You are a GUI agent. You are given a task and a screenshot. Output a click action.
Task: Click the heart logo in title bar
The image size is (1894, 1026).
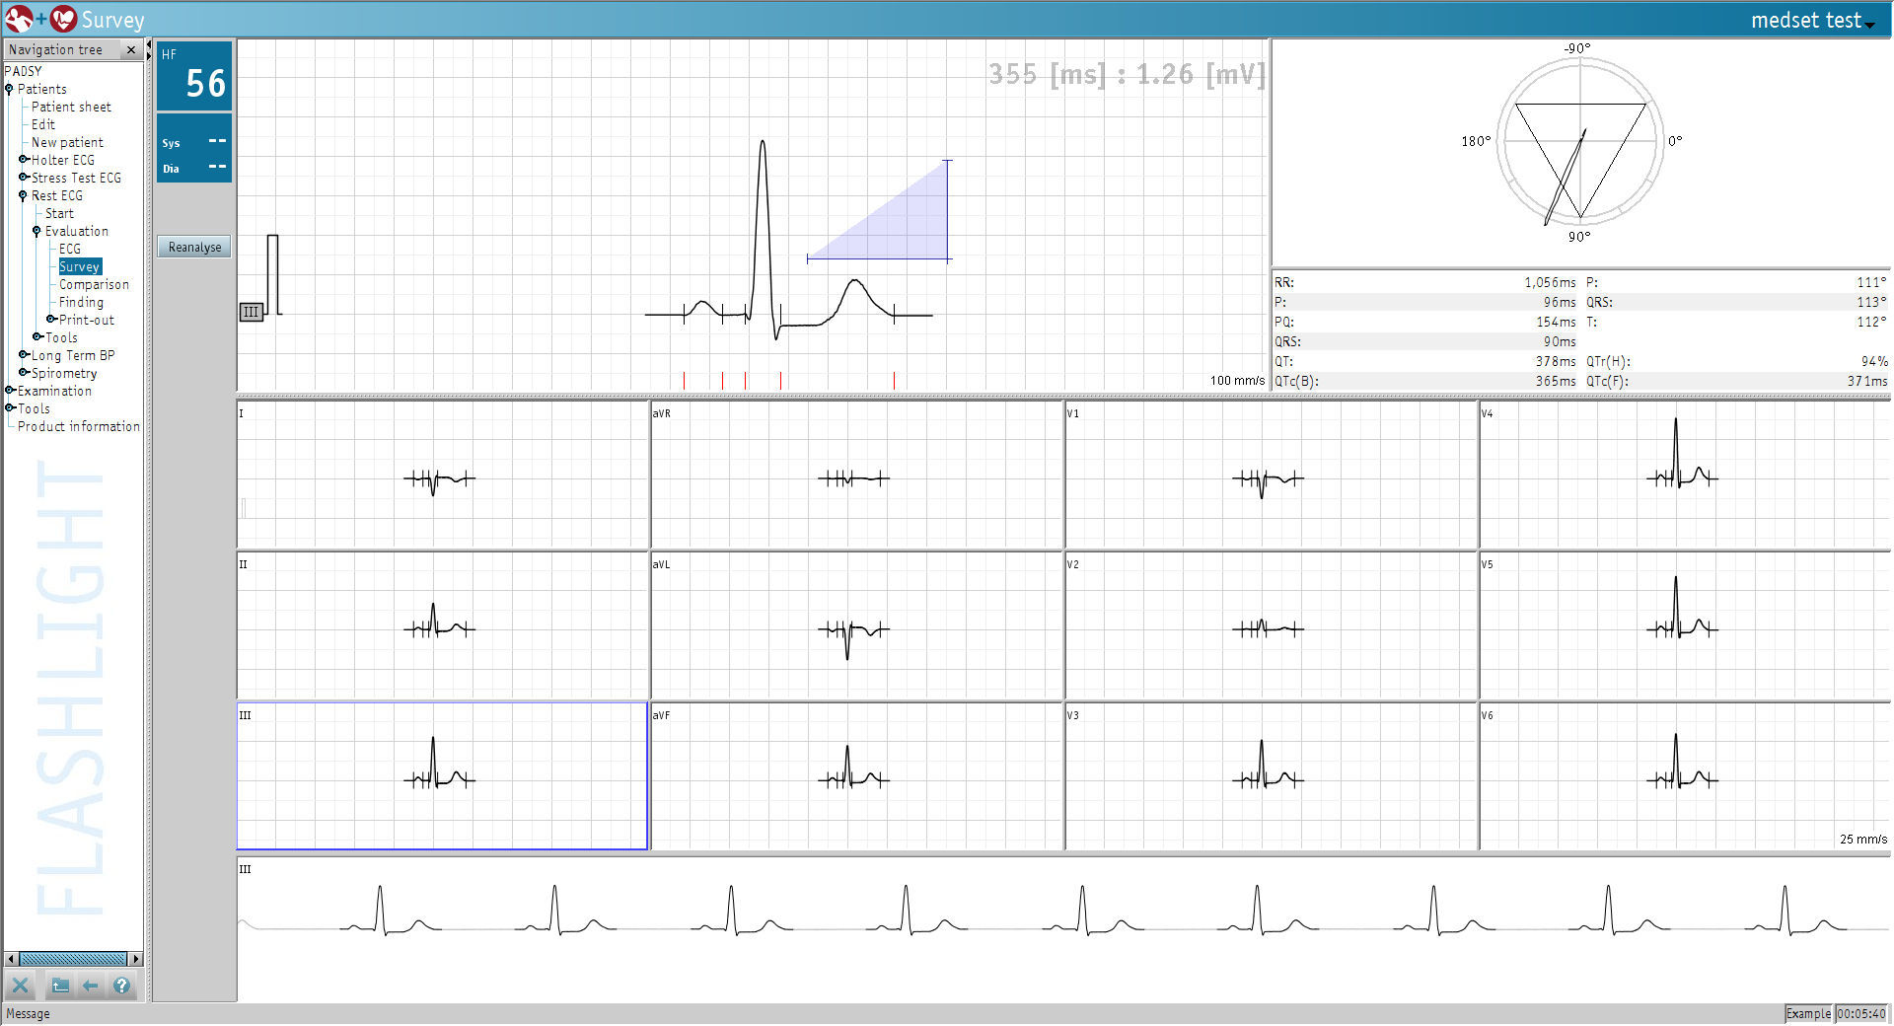[63, 19]
